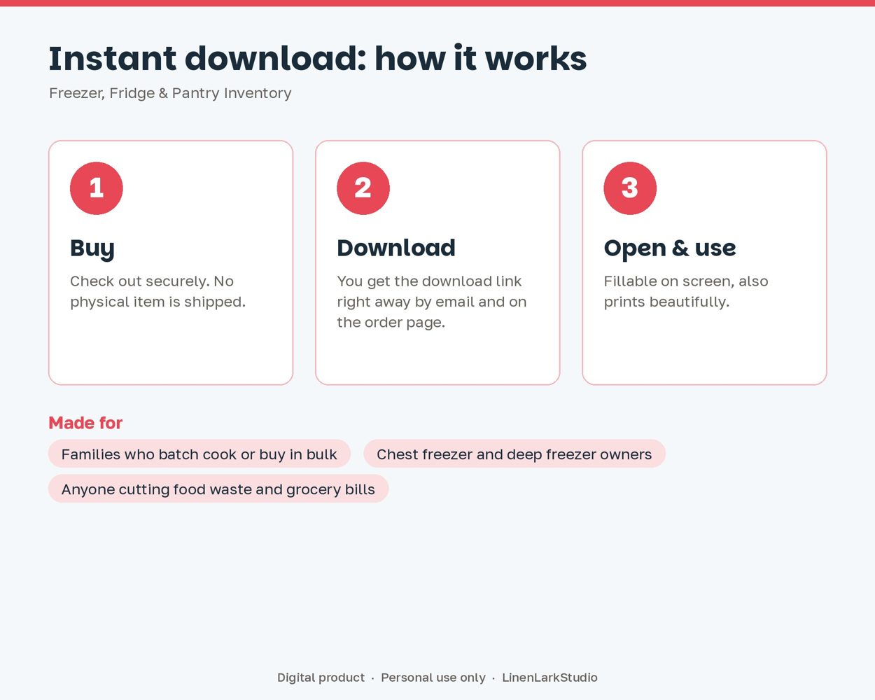Click the Check out securely description
The image size is (875, 700).
pos(158,291)
